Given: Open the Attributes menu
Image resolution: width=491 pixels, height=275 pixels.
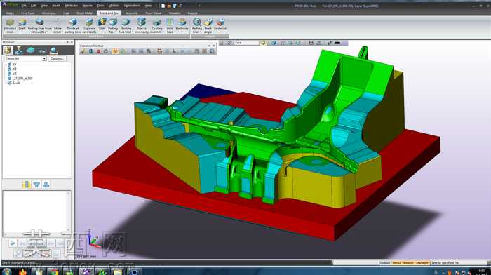Looking at the screenshot, I should [71, 6].
